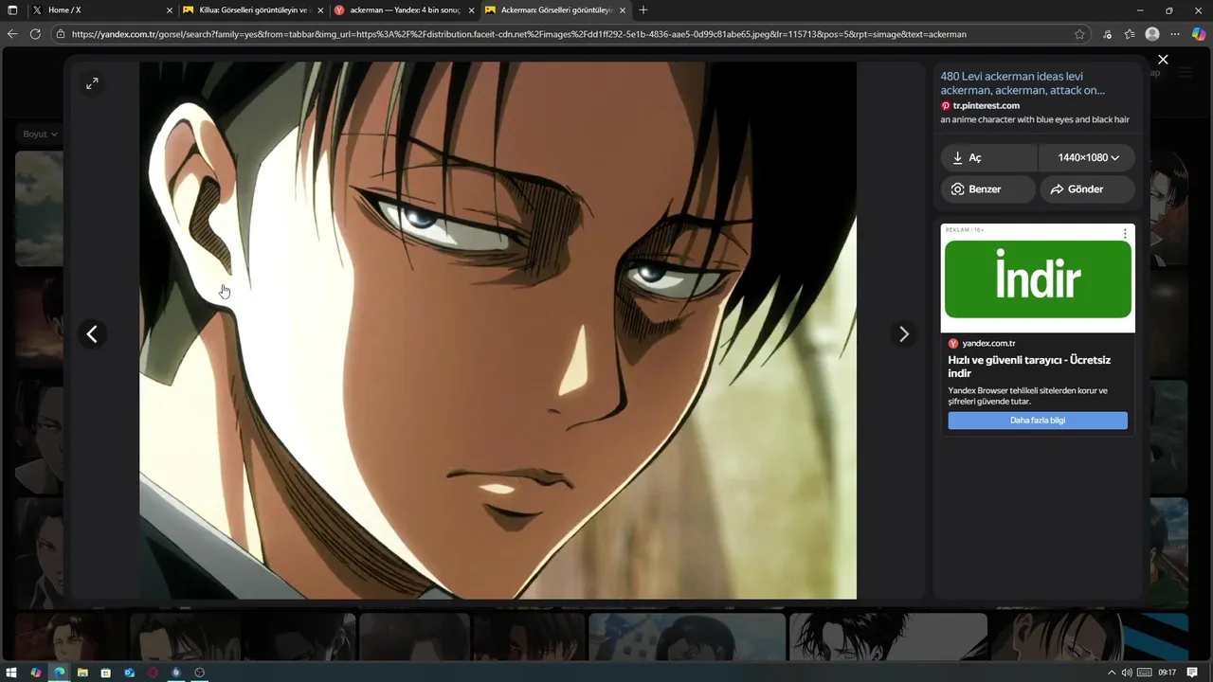
Task: Open Copilot from the taskbar
Action: click(x=36, y=673)
